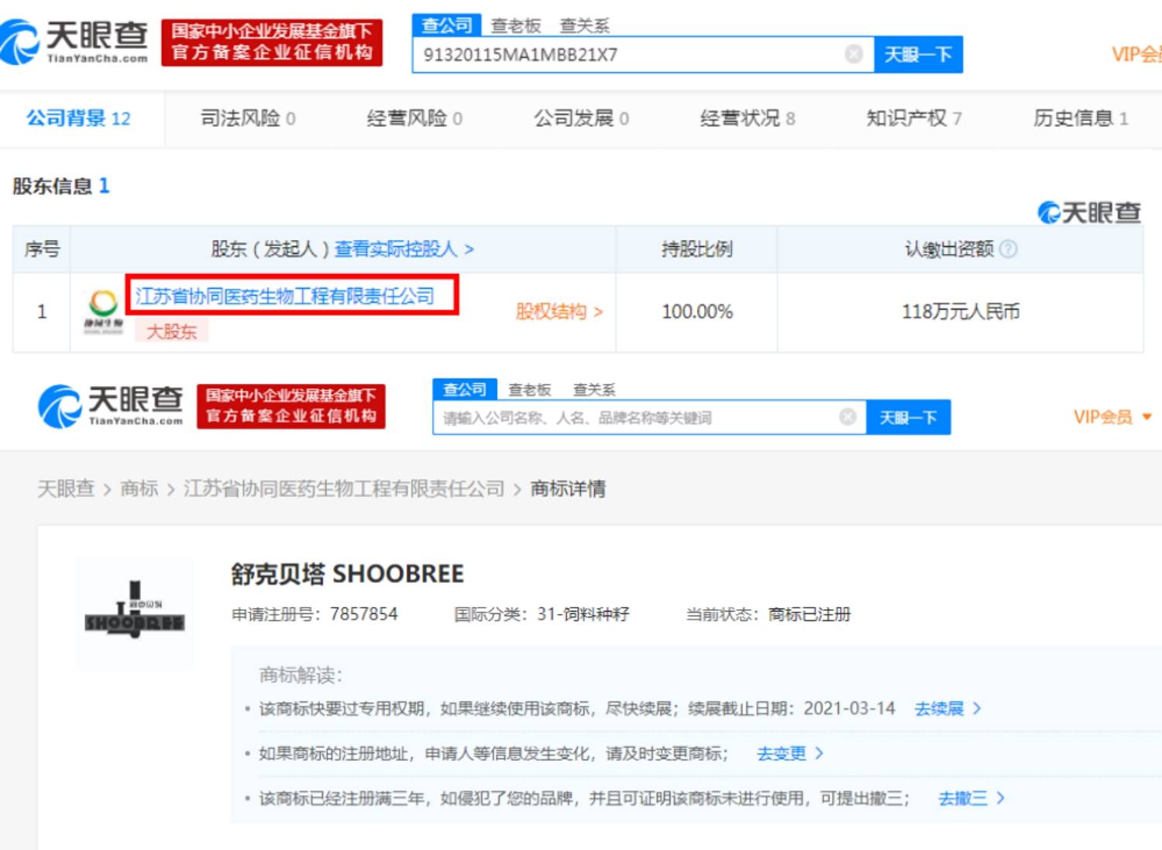
Task: Clear top search box with X icon
Action: pyautogui.click(x=854, y=54)
